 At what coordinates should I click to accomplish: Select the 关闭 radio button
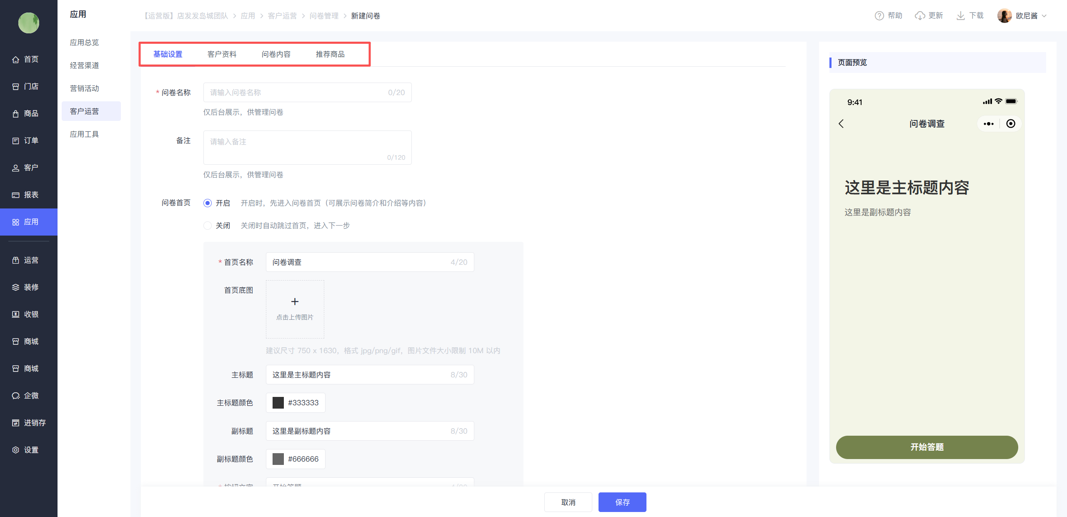[x=208, y=226]
